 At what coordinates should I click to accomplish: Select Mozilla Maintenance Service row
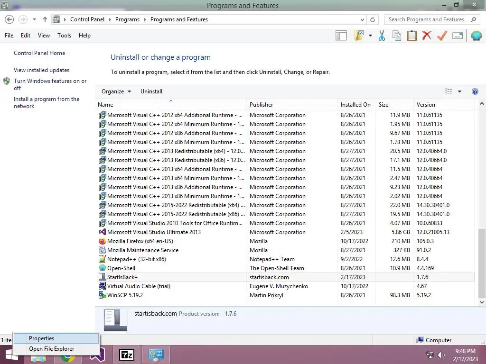[x=285, y=250]
